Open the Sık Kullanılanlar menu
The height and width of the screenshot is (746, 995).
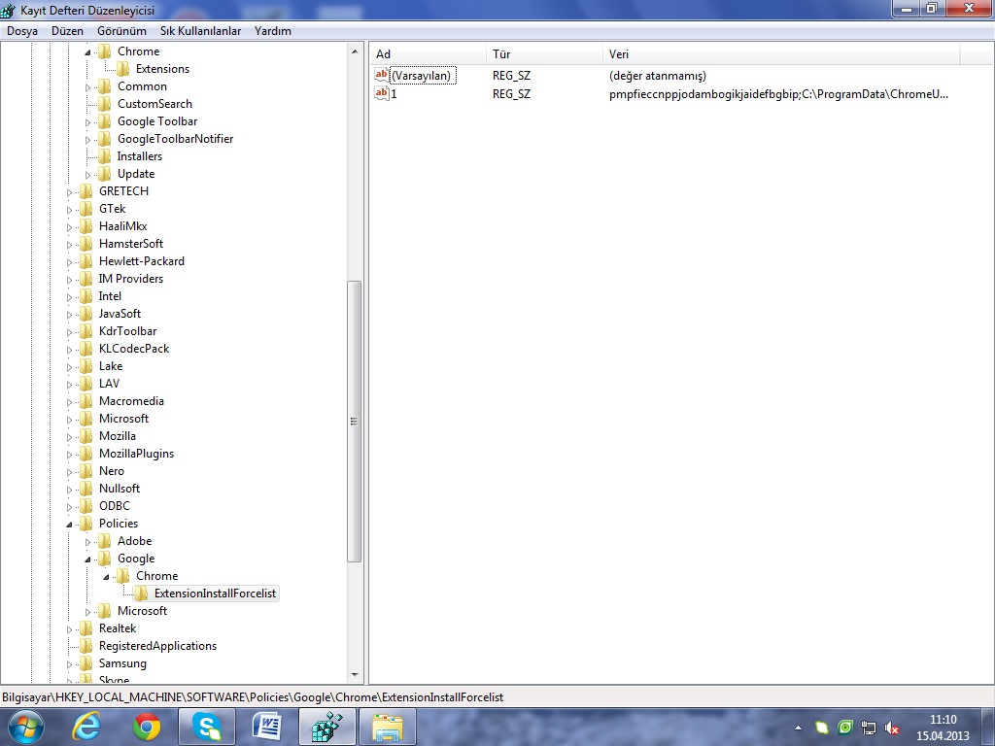point(200,30)
